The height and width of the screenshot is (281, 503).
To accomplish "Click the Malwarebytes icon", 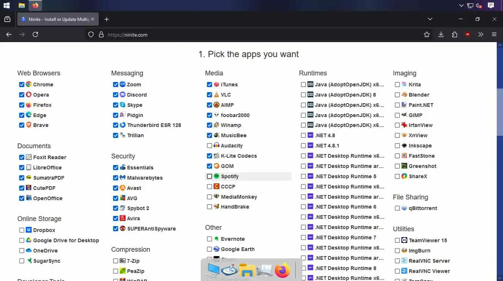I will 122,177.
